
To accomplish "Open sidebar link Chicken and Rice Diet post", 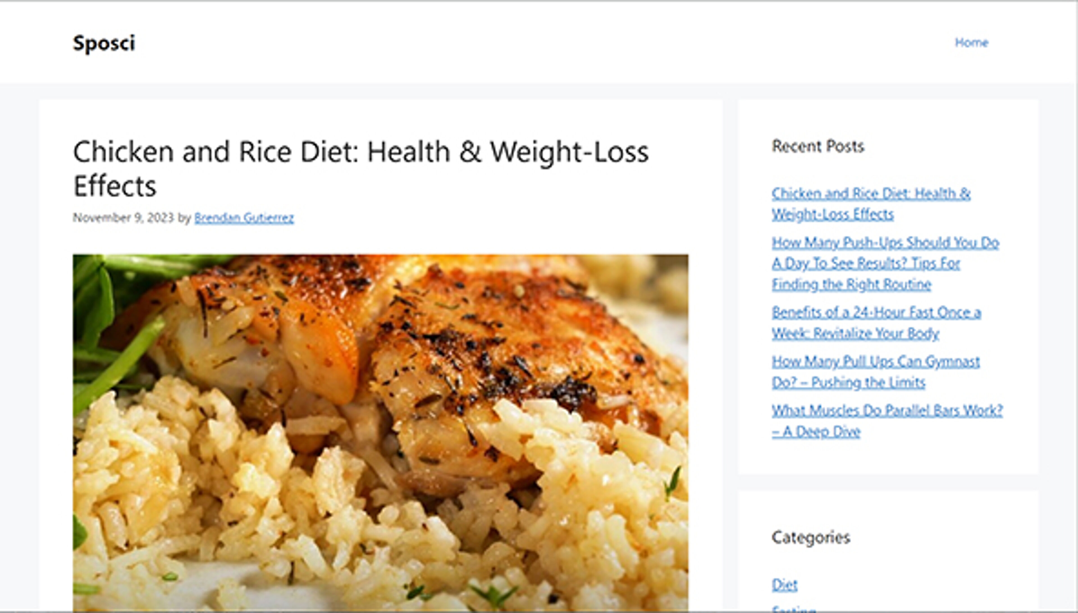I will (871, 204).
